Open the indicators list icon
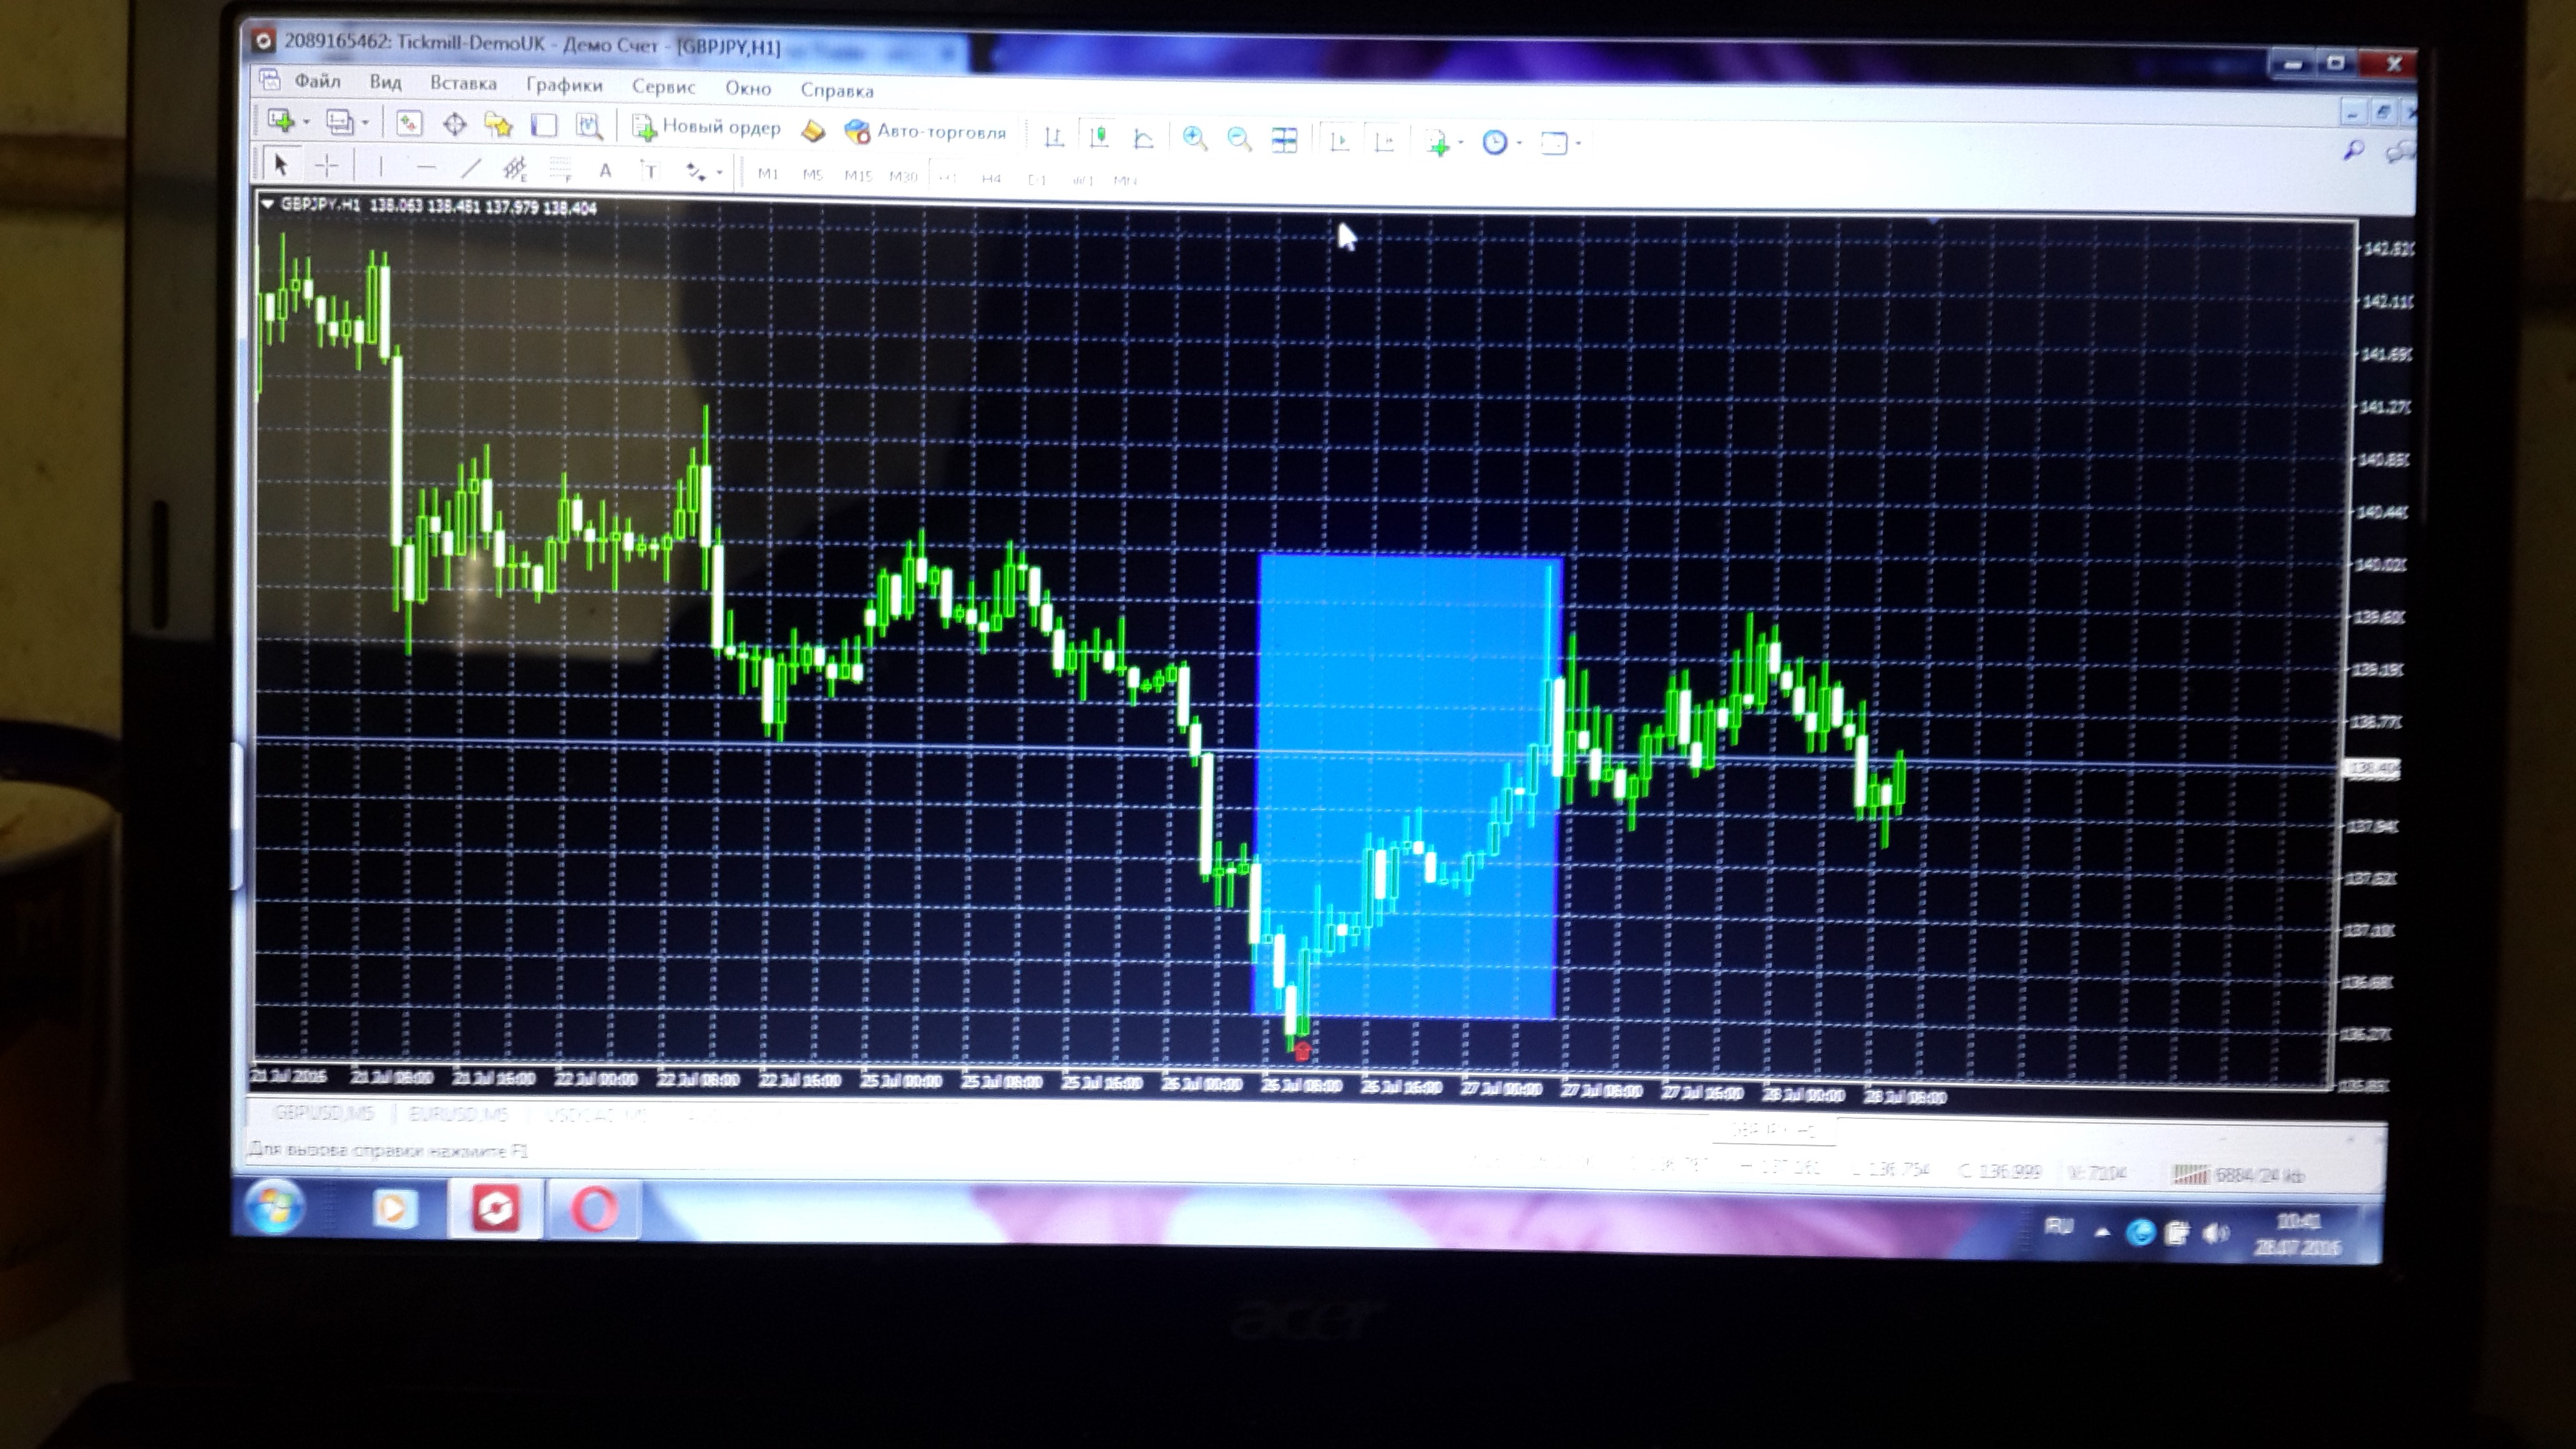This screenshot has height=1449, width=2576. (x=1438, y=143)
